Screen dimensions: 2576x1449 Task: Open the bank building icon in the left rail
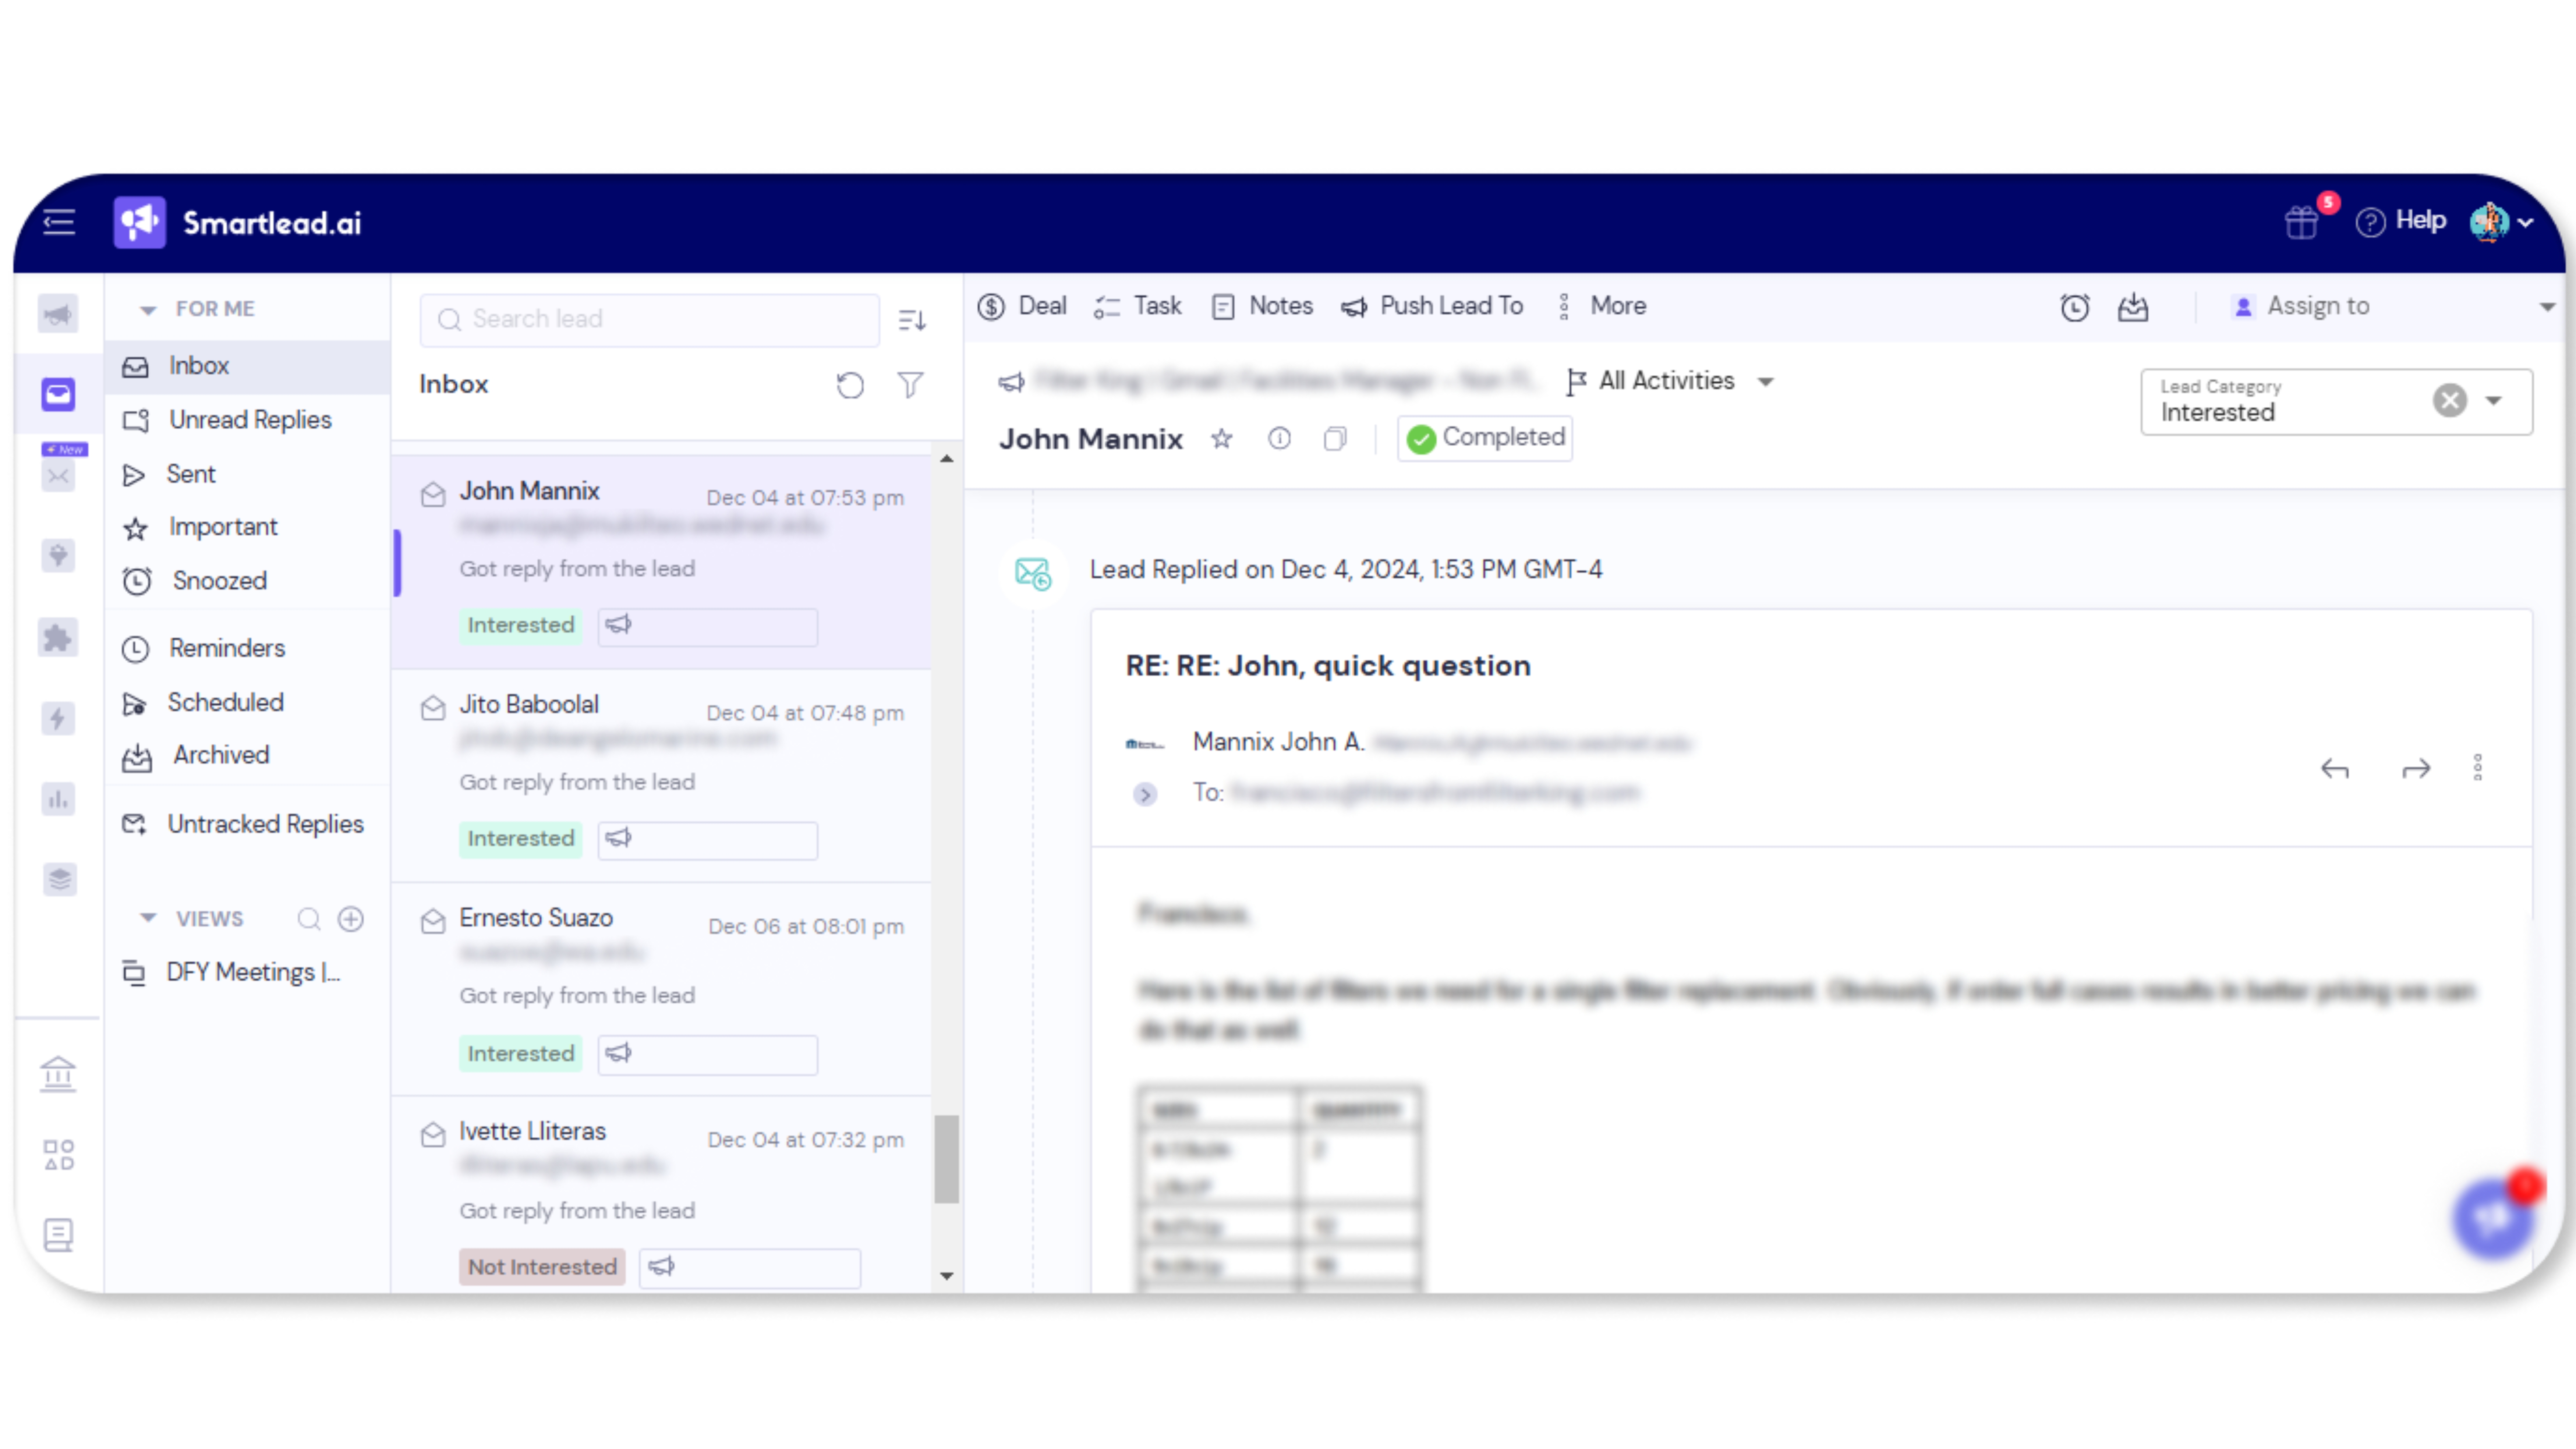(58, 1074)
